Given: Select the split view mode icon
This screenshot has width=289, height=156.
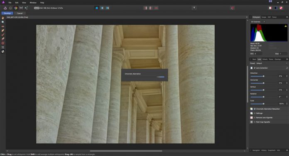Looking at the screenshot, I should (x=102, y=8).
